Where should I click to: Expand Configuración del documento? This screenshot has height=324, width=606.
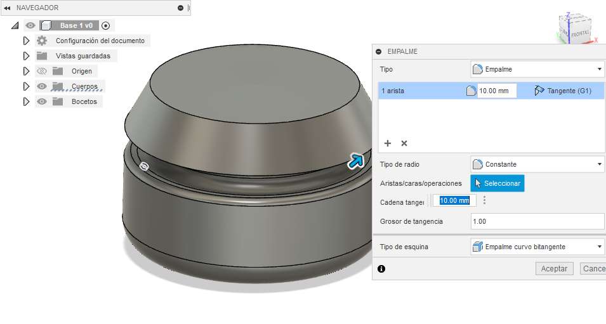pyautogui.click(x=26, y=41)
